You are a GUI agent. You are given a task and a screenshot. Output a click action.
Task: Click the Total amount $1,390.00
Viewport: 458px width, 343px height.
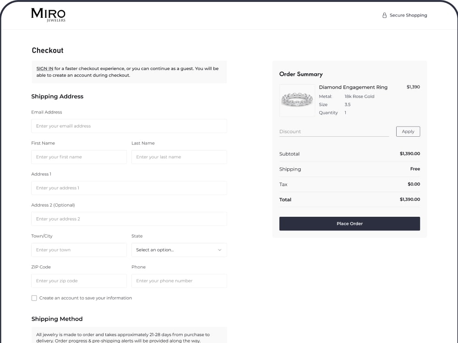click(x=410, y=199)
